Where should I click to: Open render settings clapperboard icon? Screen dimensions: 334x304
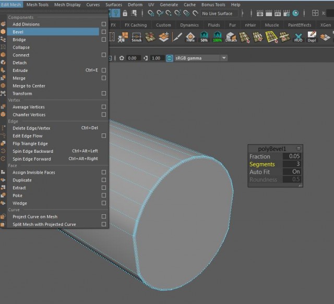(x=287, y=13)
